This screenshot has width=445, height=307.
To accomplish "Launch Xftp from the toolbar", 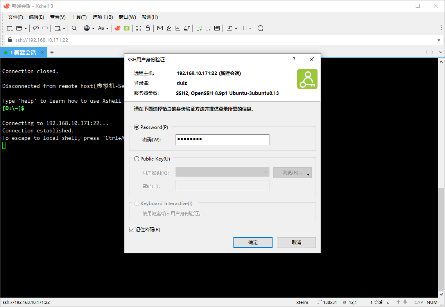I will pos(126,28).
